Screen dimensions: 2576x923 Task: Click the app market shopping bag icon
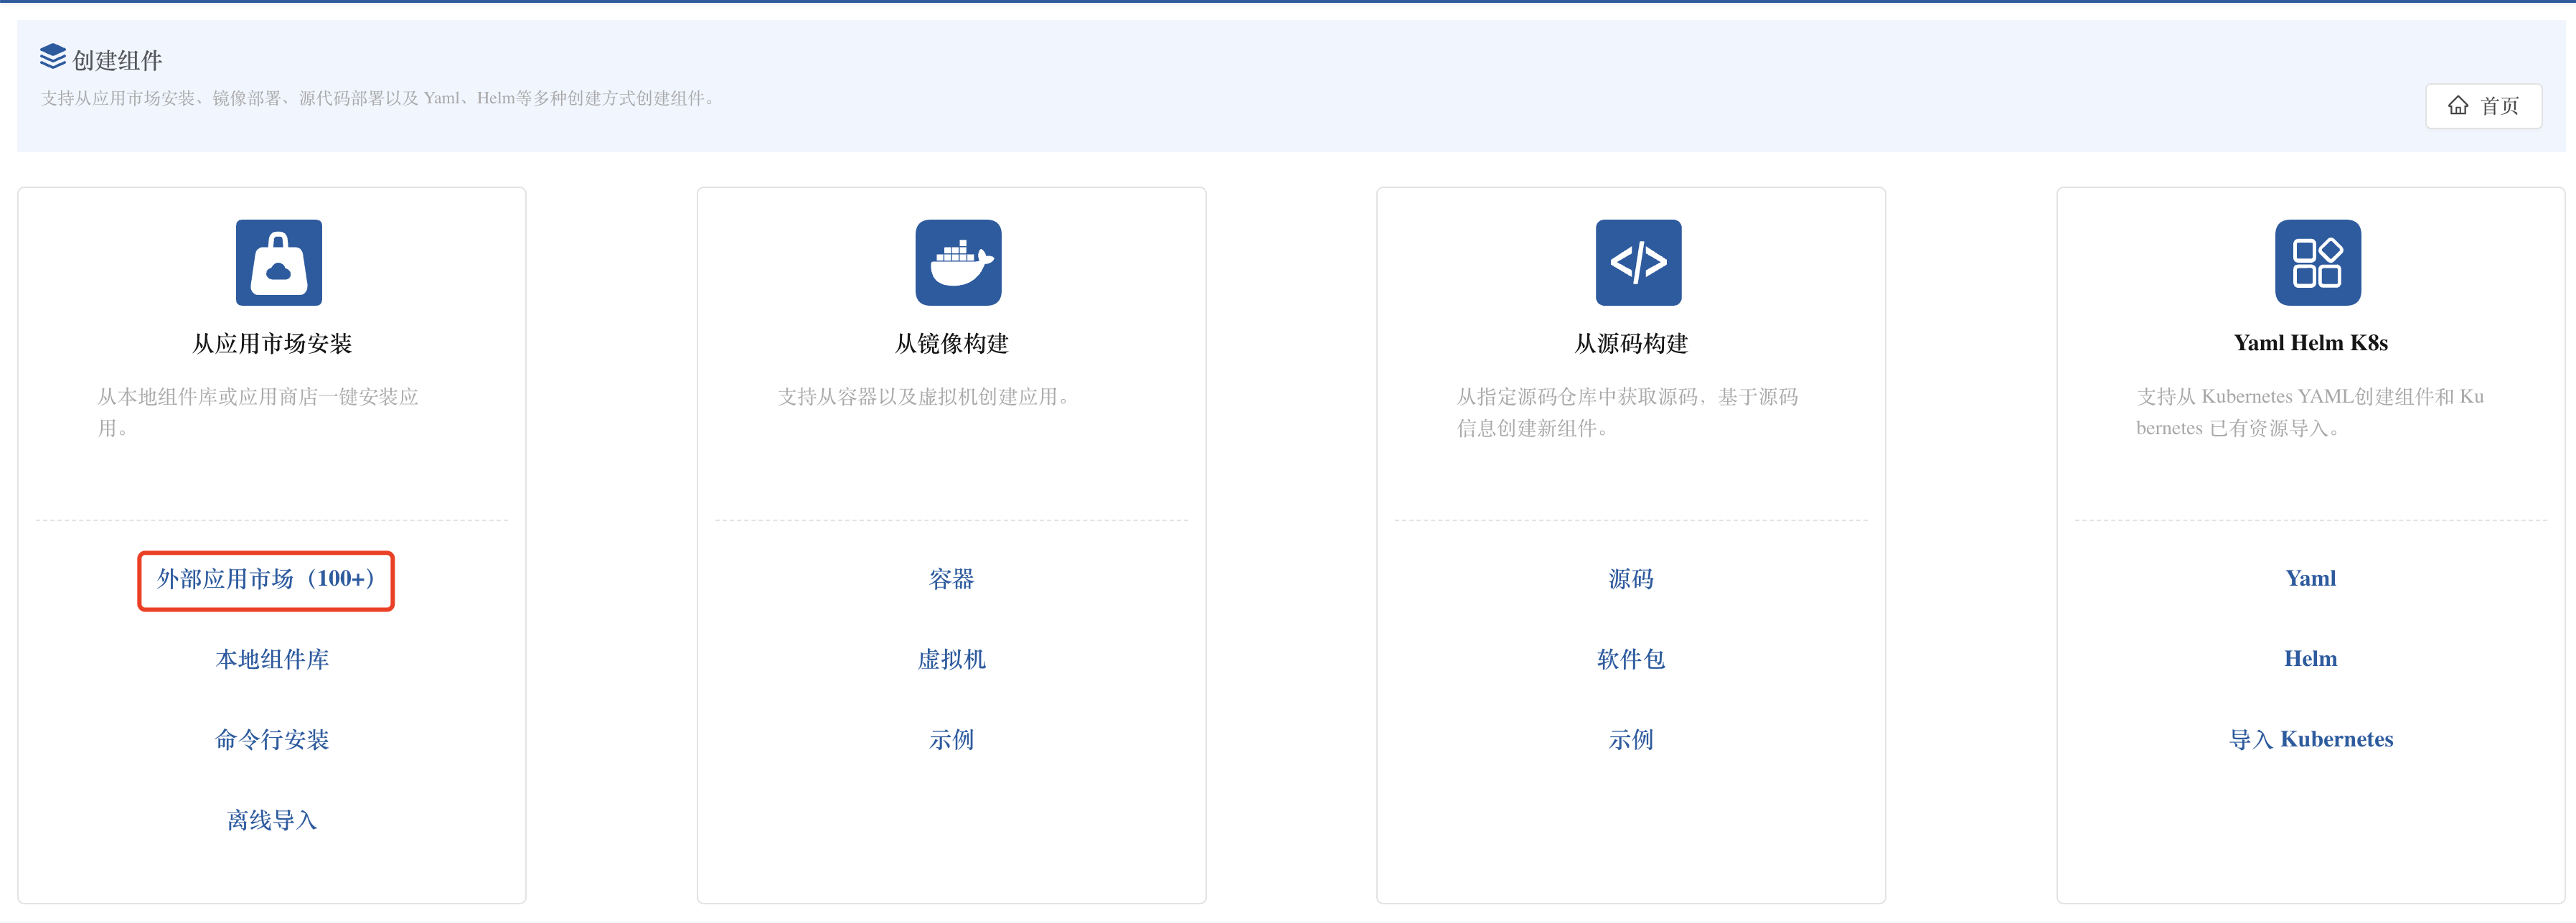[x=278, y=262]
